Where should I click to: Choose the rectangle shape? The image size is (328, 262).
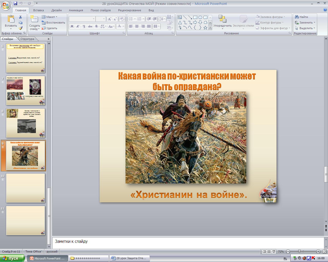pyautogui.click(x=195, y=17)
